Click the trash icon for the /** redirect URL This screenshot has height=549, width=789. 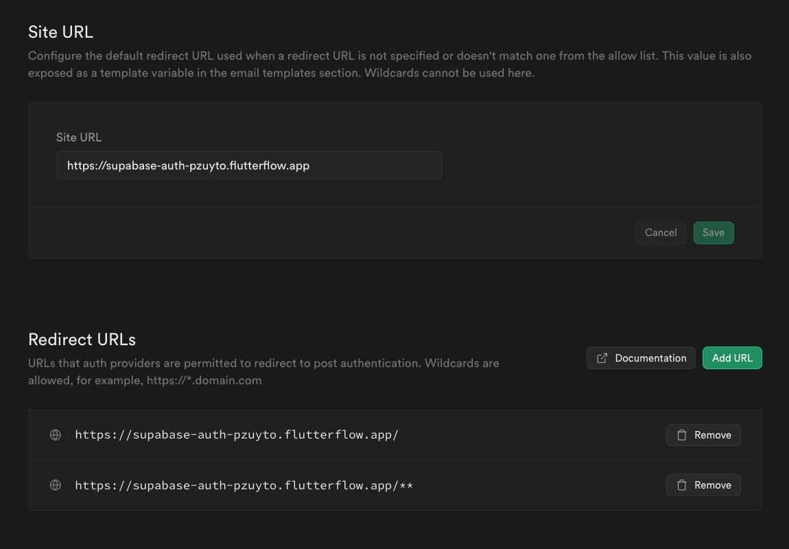click(x=682, y=485)
